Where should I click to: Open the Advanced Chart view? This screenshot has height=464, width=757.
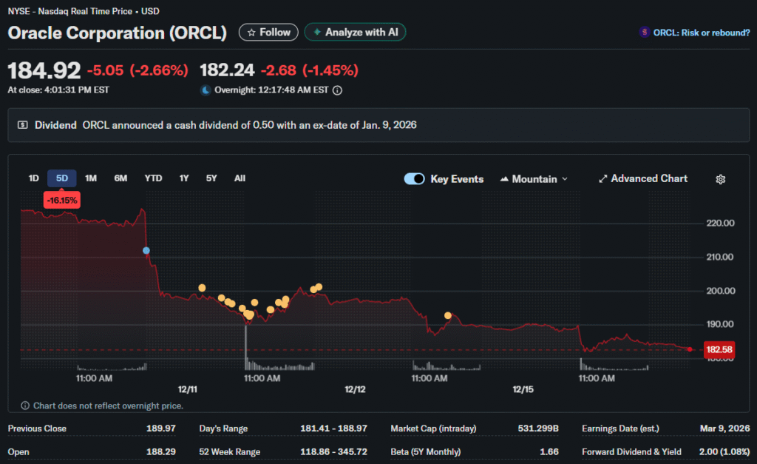[x=642, y=179]
